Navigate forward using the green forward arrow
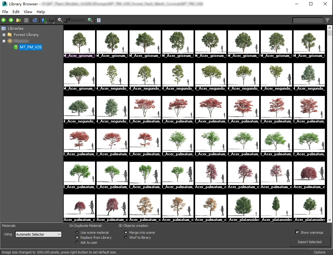 point(11,20)
